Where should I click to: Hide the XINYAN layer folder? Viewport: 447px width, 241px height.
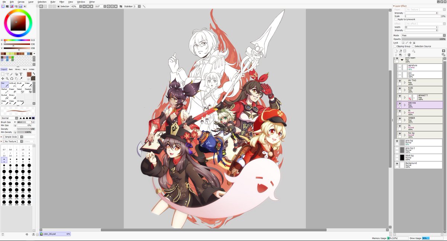tap(400, 103)
